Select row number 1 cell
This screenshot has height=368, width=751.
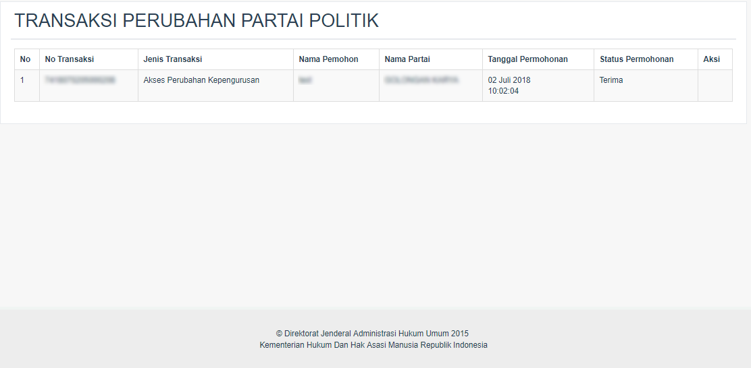click(22, 80)
